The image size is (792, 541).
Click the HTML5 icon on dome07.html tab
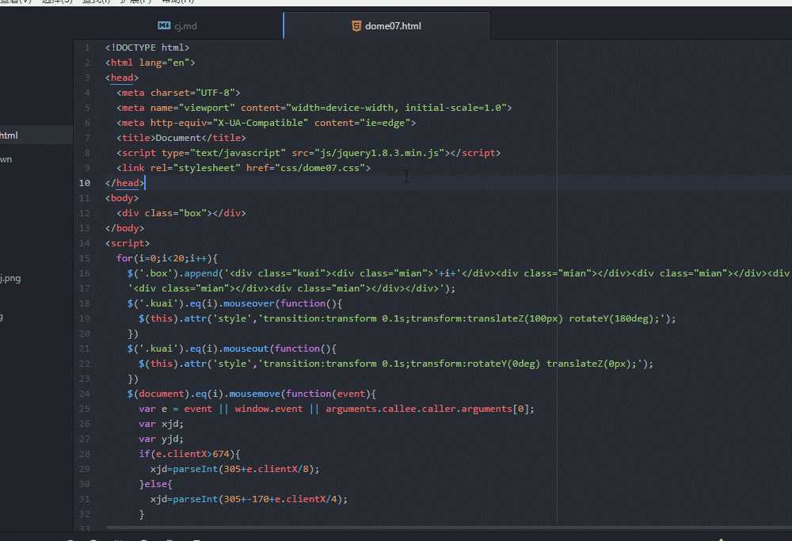click(356, 26)
